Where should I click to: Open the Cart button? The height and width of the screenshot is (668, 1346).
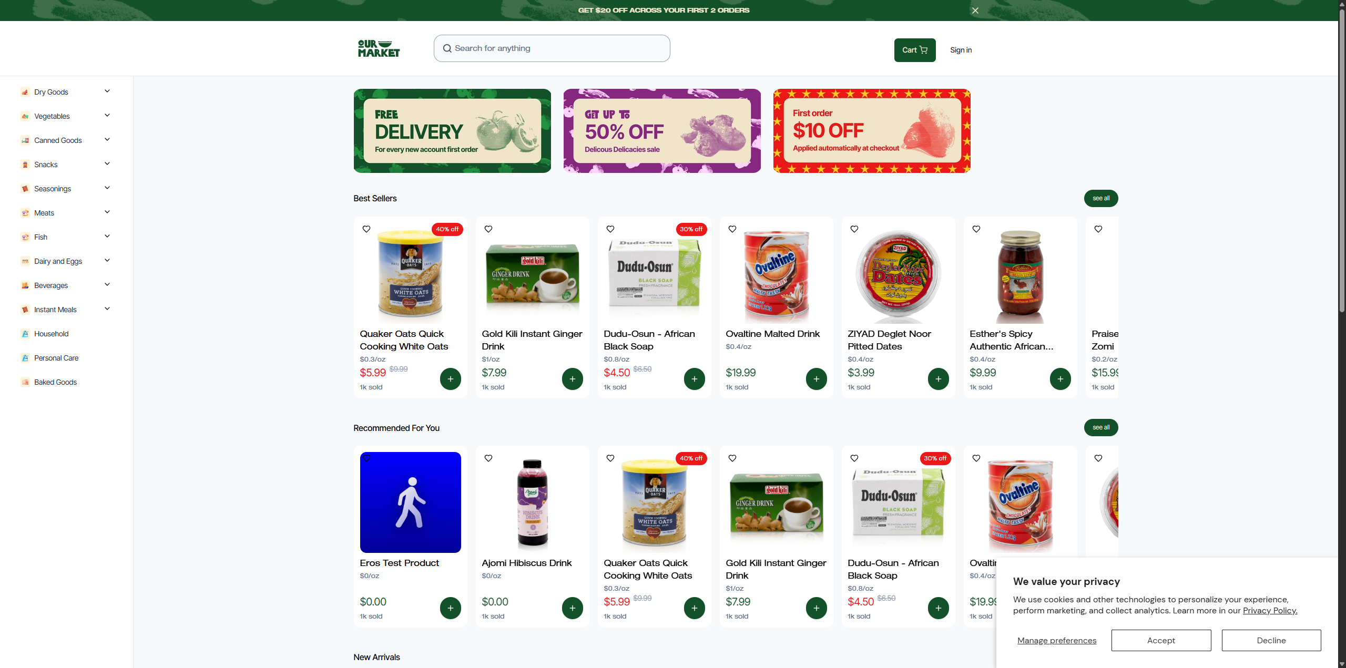[915, 50]
